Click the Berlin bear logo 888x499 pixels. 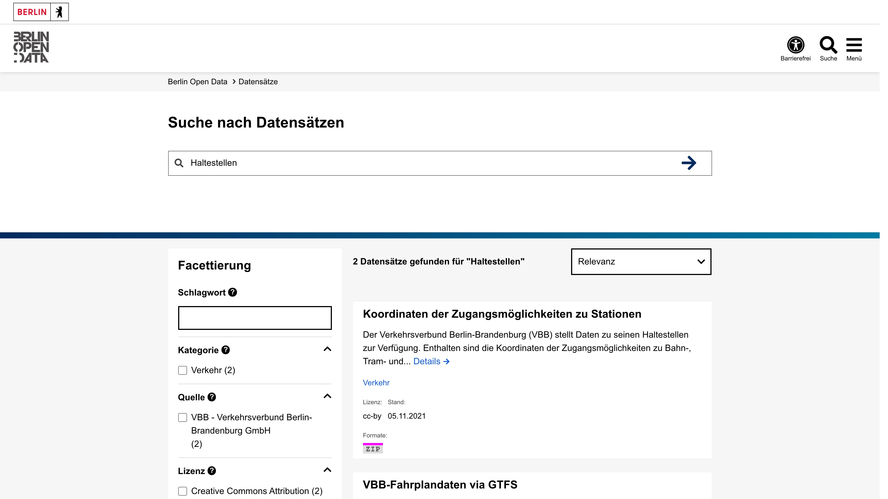click(x=60, y=12)
